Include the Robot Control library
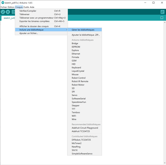Image resolution: width=166 pixels, height=165 pixels. click(x=85, y=78)
